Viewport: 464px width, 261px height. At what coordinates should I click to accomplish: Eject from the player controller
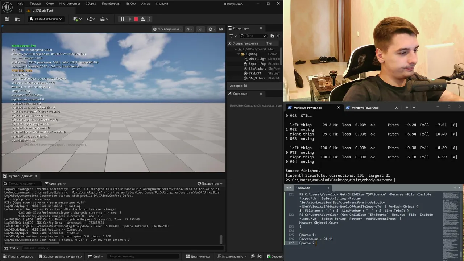143,19
